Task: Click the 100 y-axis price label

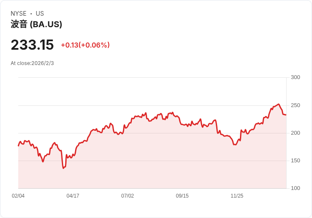Action: 295,188
